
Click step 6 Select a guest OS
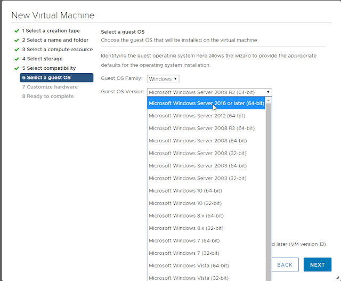pos(56,77)
